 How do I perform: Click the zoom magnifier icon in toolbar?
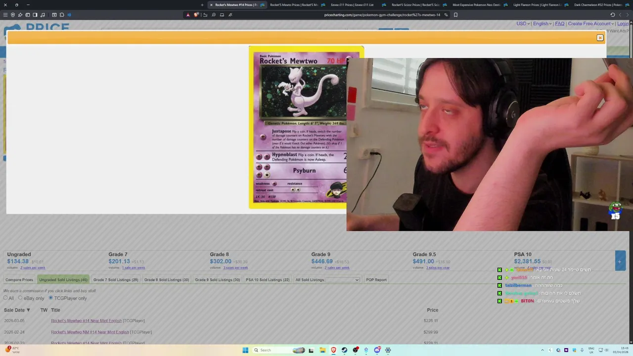tap(214, 15)
